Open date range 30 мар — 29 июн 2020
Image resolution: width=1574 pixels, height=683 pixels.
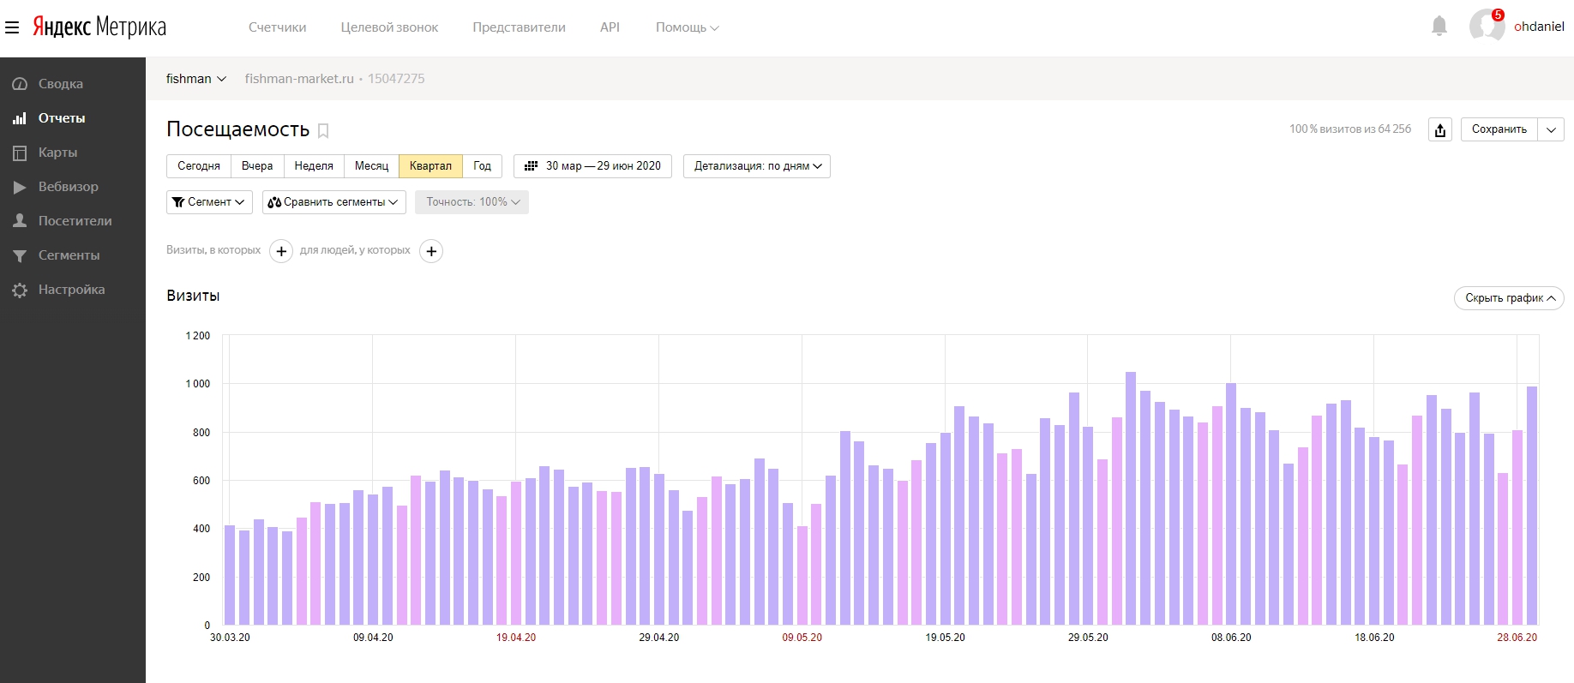point(592,166)
